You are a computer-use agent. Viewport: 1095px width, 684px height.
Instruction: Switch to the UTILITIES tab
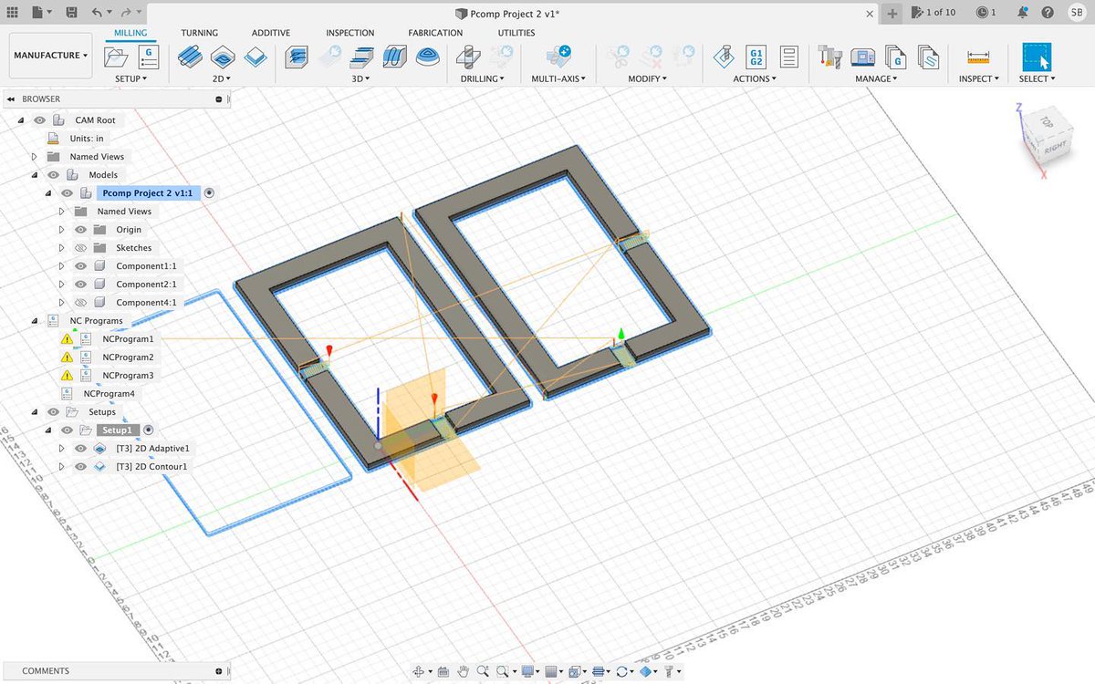tap(516, 33)
